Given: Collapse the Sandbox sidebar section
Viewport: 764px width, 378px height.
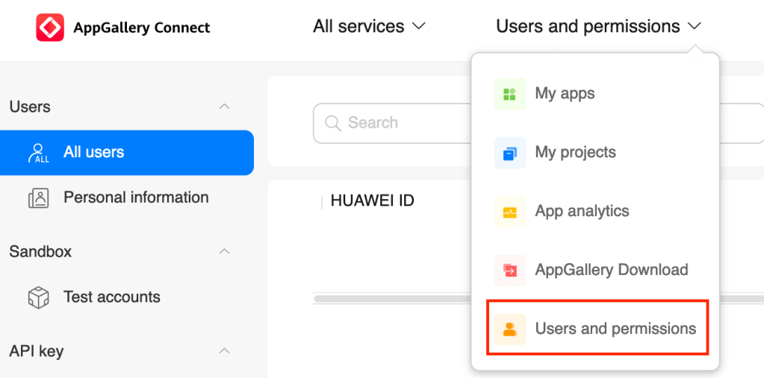Looking at the screenshot, I should pos(224,251).
